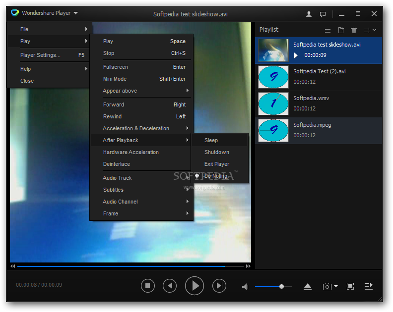Image resolution: width=393 pixels, height=312 pixels.
Task: Open the user account icon
Action: 309,14
